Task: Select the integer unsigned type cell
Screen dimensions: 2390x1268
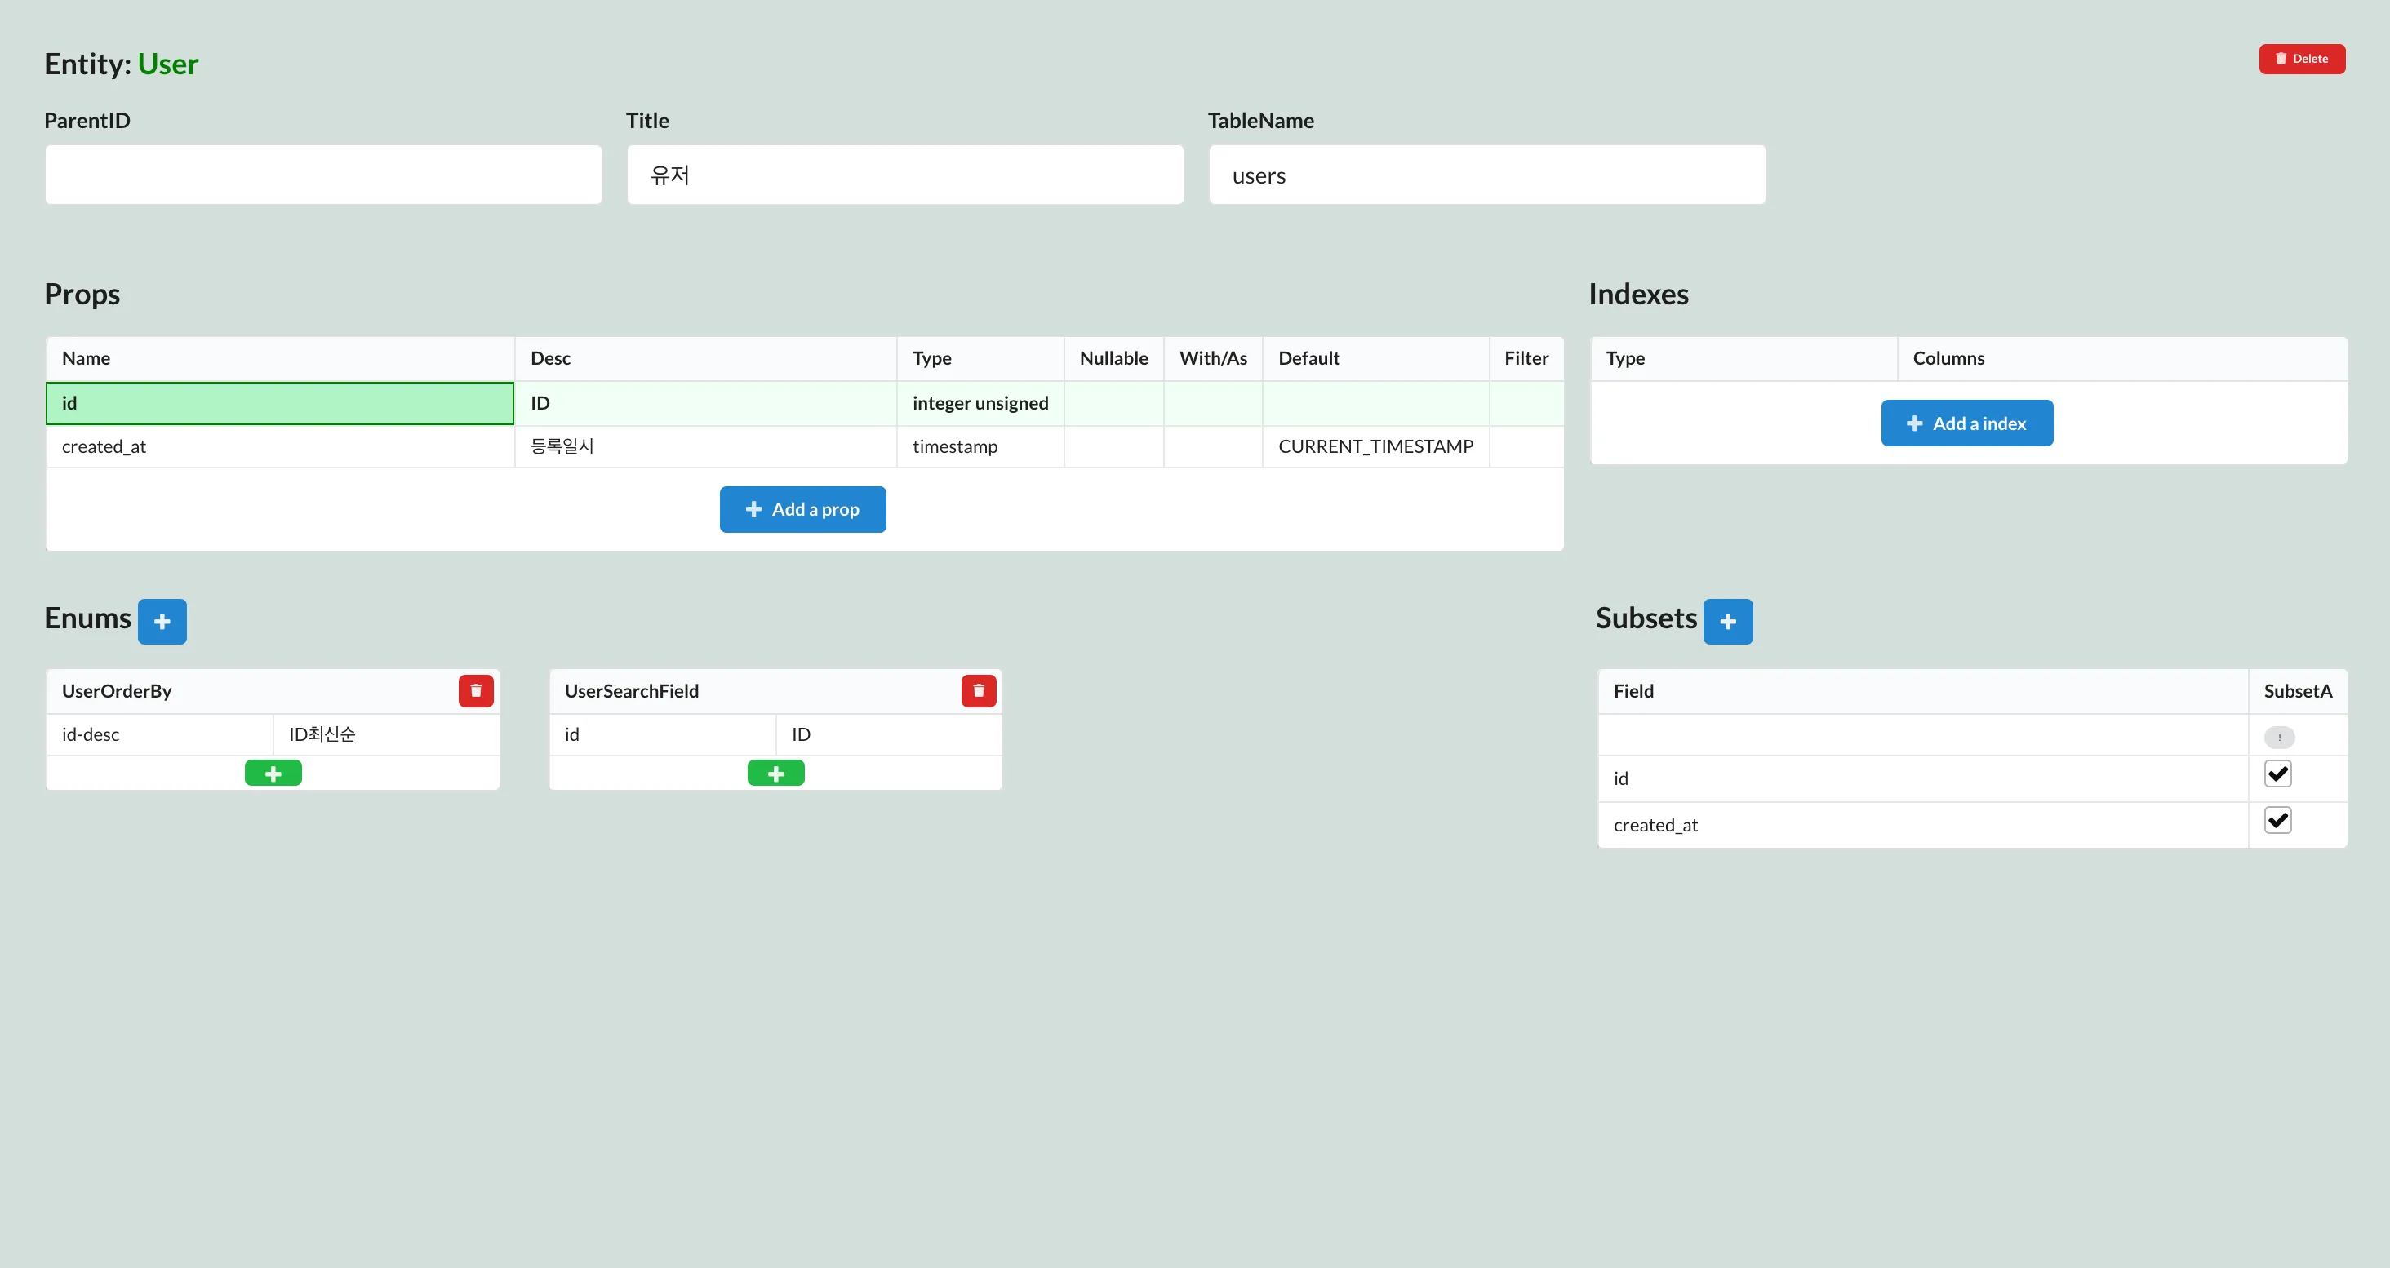Action: pyautogui.click(x=980, y=404)
